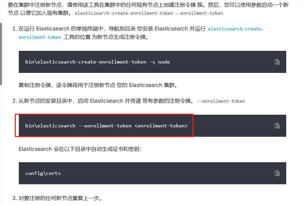The width and height of the screenshot is (304, 206).
Task: Click inline code 'elasticsearch-create-enrollment-token --enrollment-token' in intro
Action: pyautogui.click(x=149, y=13)
